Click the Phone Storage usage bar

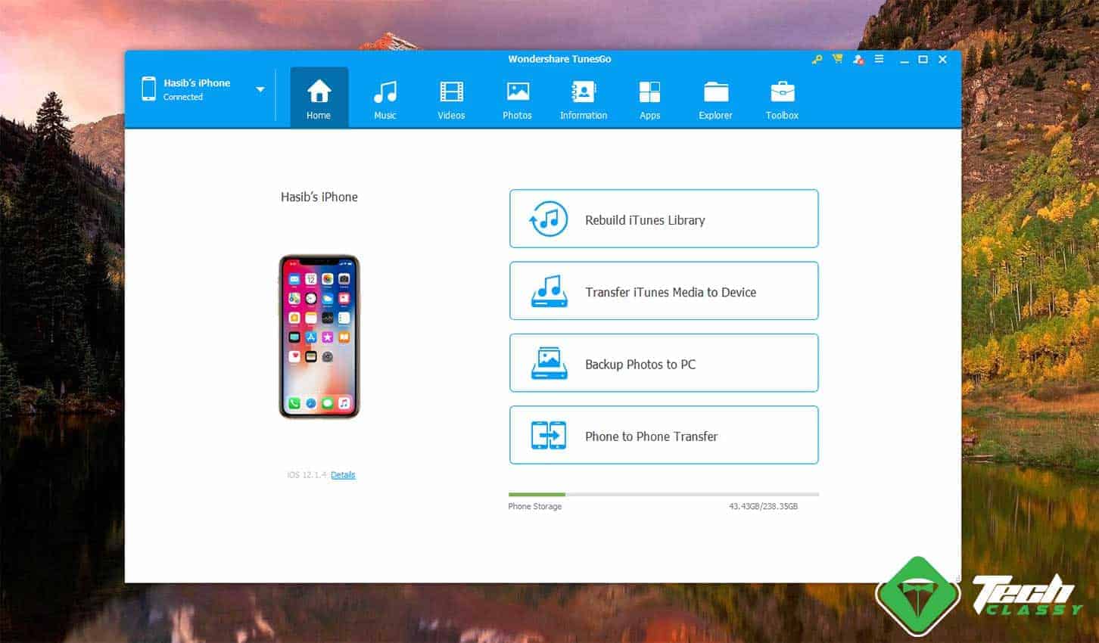coord(663,495)
